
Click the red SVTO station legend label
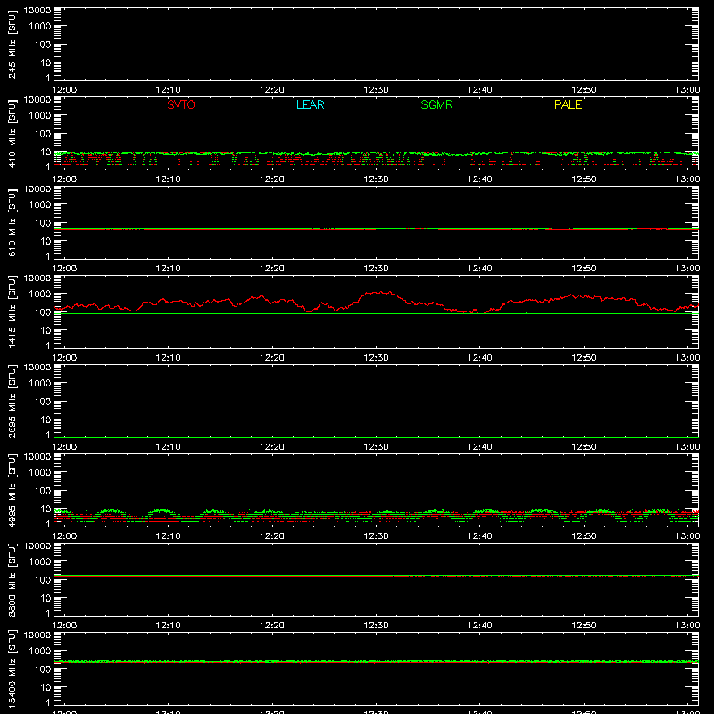[x=181, y=104]
